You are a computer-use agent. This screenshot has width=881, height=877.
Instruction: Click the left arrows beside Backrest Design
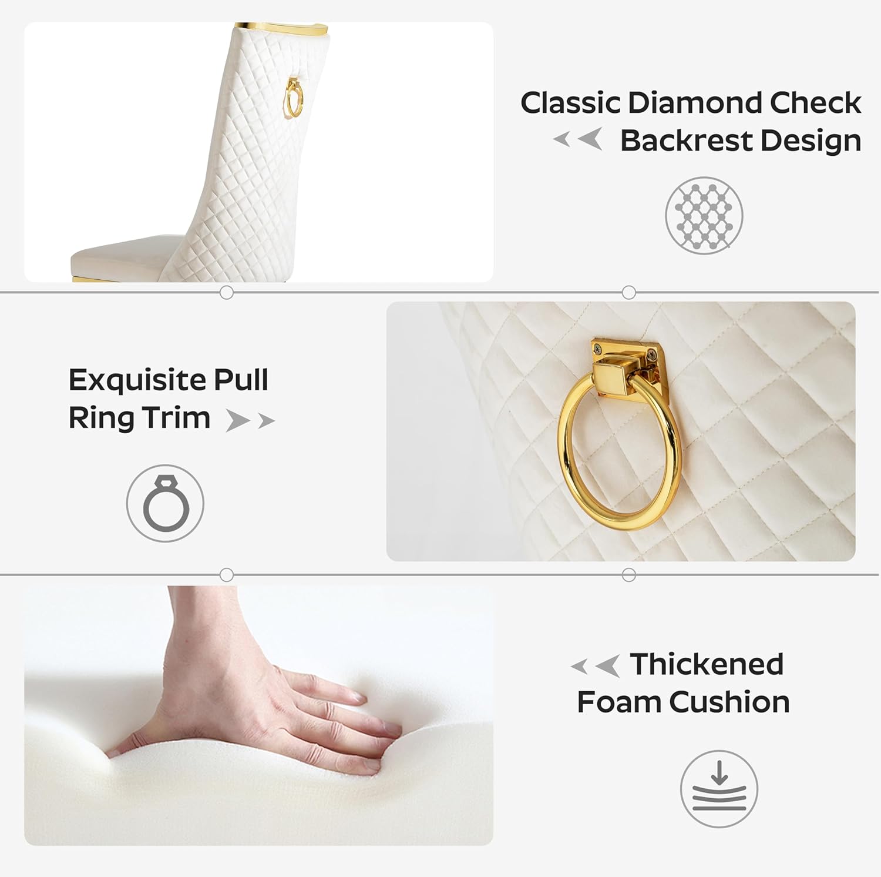[578, 139]
